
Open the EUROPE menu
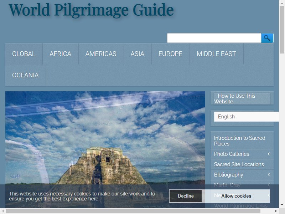click(171, 54)
